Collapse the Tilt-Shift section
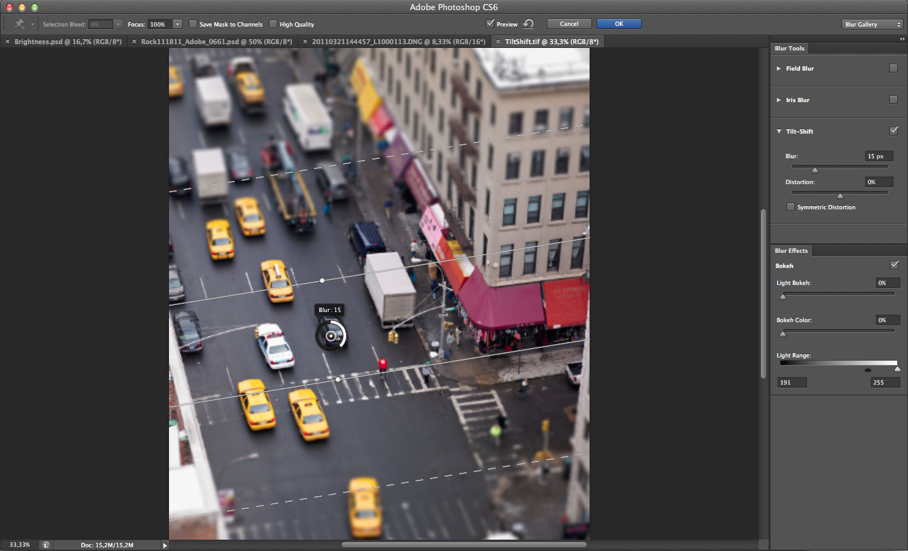This screenshot has height=551, width=908. click(x=779, y=131)
